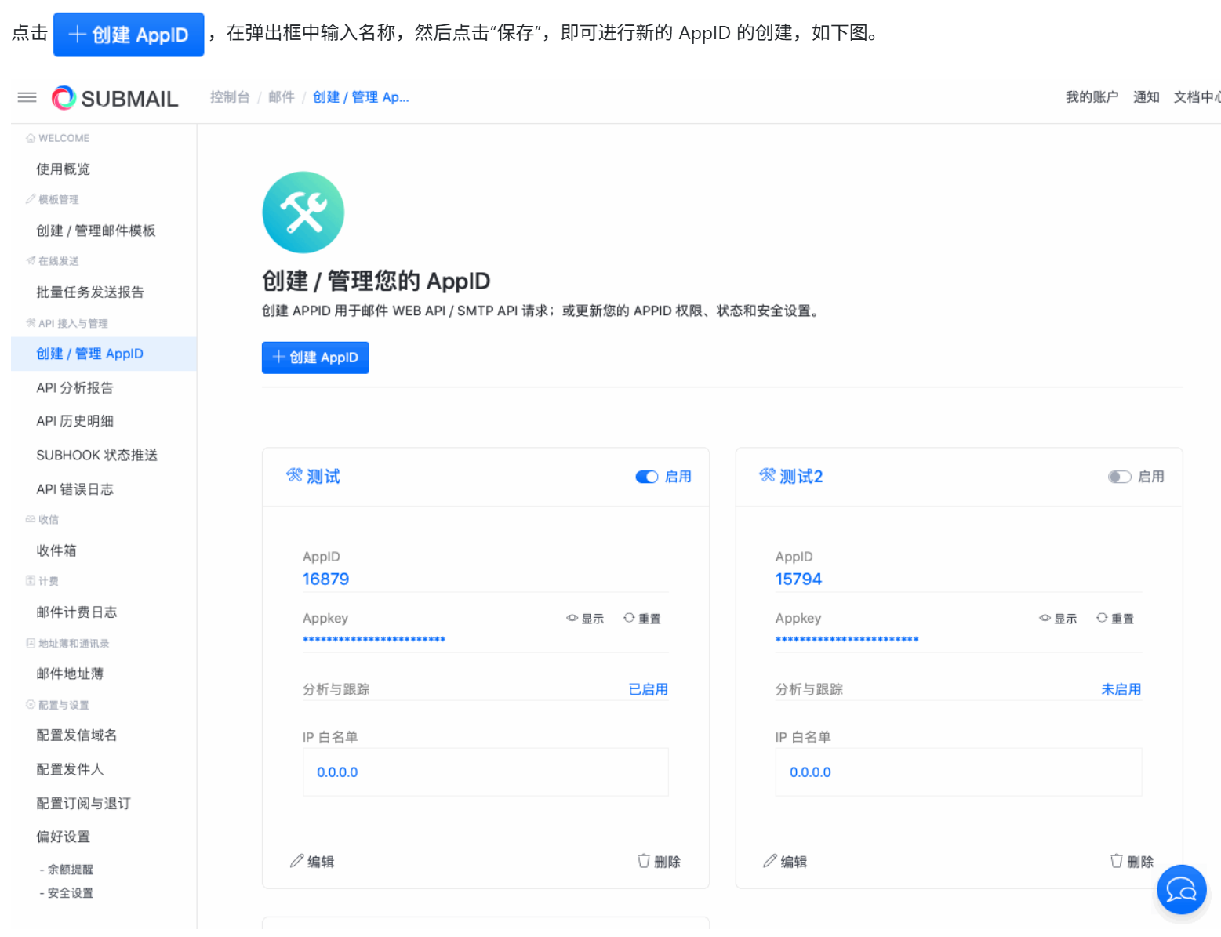Reset the Appkey for AppID 16879
The width and height of the screenshot is (1221, 937).
tap(642, 619)
